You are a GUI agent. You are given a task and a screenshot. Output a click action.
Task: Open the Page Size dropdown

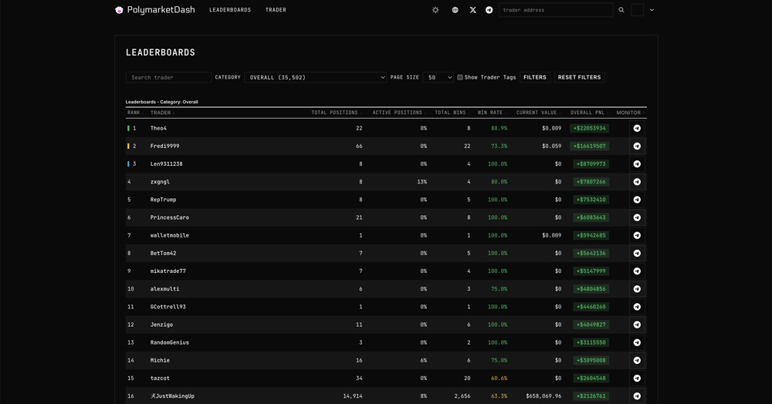tap(438, 77)
